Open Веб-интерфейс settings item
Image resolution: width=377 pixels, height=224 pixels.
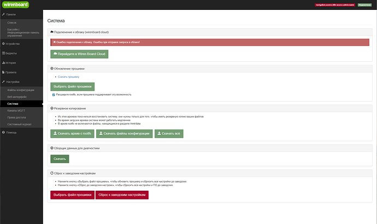click(x=21, y=97)
